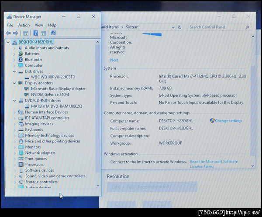Viewport: 262px width, 217px height.
Task: Click the System breadcrumb in address bar
Action: click(132, 27)
